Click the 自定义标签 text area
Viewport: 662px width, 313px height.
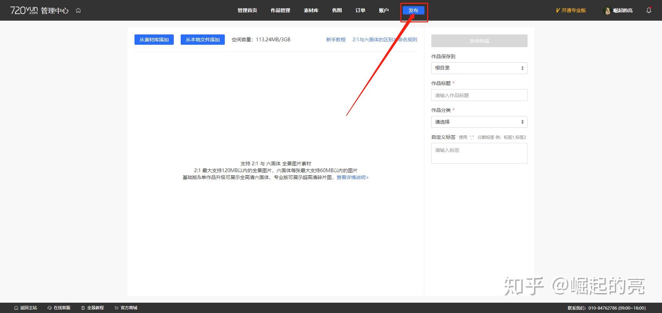point(479,153)
